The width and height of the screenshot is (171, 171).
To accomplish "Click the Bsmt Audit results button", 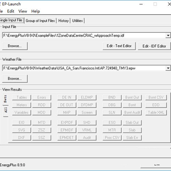I will click(132, 113).
